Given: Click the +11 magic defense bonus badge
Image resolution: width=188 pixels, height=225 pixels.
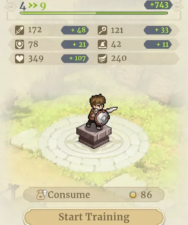Looking at the screenshot, I should pyautogui.click(x=158, y=45).
